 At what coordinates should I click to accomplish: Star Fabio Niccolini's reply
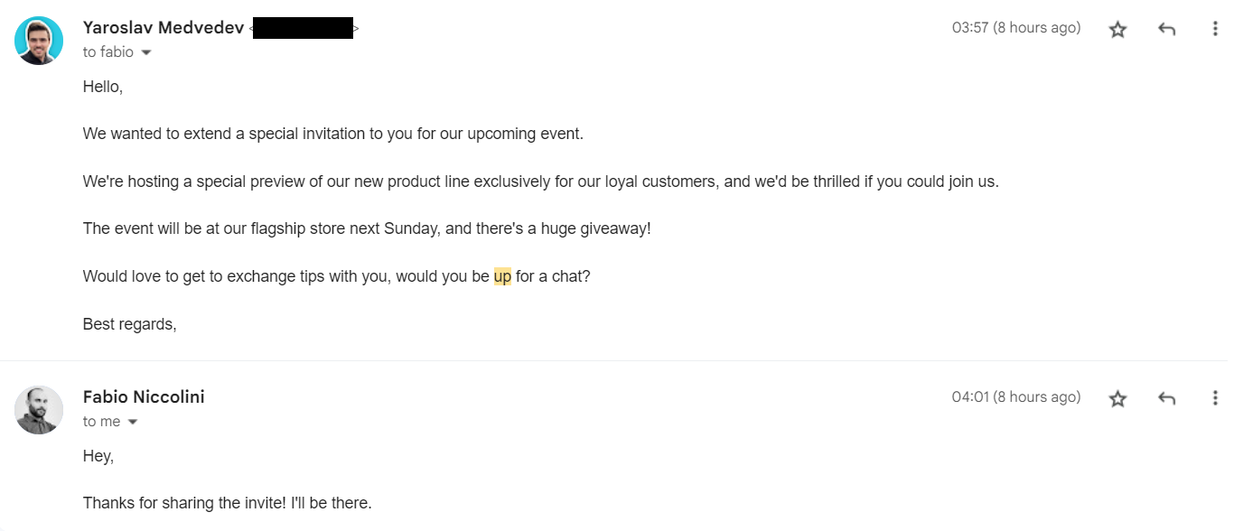pyautogui.click(x=1118, y=398)
